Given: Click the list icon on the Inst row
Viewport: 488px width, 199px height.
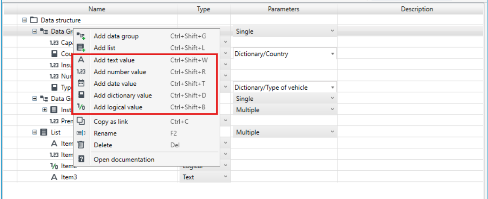Looking at the screenshot, I should point(54,110).
